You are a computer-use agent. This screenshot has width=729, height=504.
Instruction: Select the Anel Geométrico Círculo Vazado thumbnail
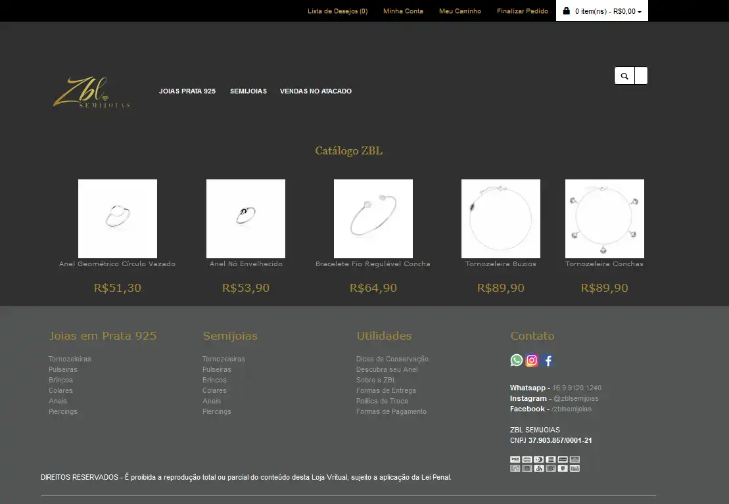tap(118, 219)
